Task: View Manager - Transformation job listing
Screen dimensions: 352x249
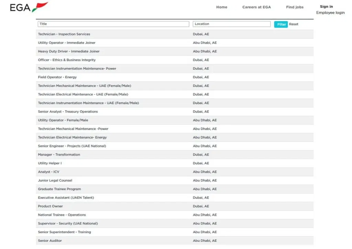Action: coord(59,155)
